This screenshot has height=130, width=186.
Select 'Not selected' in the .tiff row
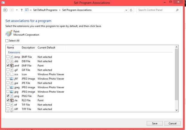[45, 109]
